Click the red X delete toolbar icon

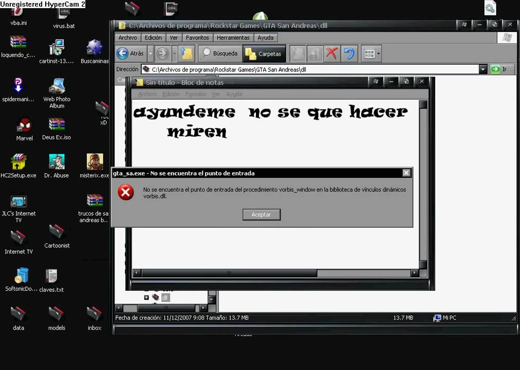tap(331, 53)
